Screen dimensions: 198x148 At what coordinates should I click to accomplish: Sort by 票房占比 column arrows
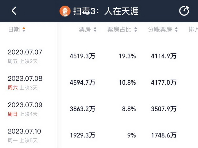click(136, 30)
